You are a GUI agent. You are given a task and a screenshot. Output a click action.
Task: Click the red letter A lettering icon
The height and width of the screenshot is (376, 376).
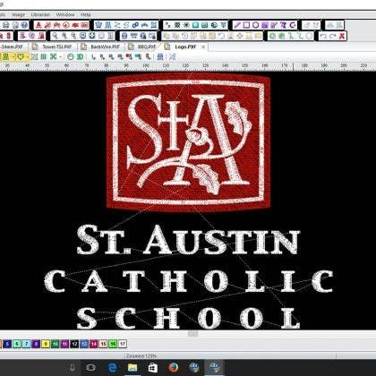point(38,25)
